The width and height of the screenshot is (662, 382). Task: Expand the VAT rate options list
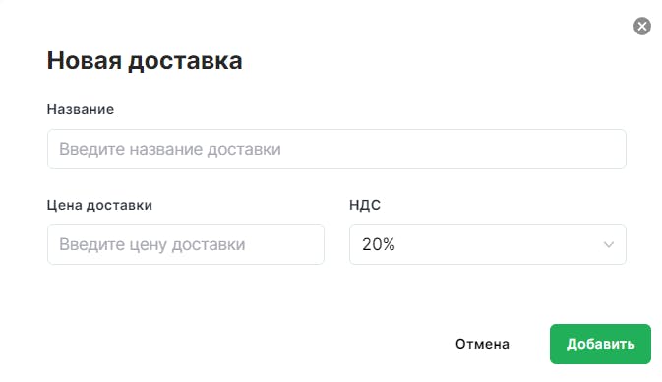pyautogui.click(x=488, y=245)
